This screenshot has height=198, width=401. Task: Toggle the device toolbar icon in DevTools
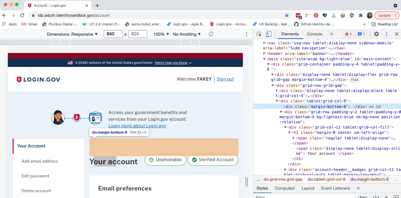pos(268,34)
